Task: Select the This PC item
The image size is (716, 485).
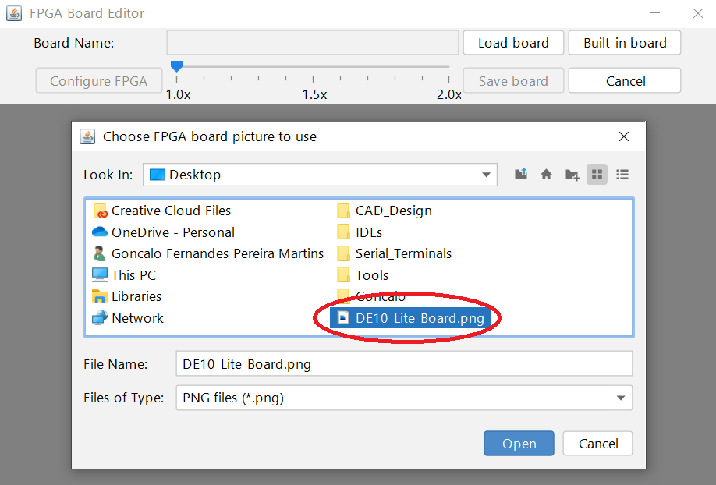Action: pos(133,275)
